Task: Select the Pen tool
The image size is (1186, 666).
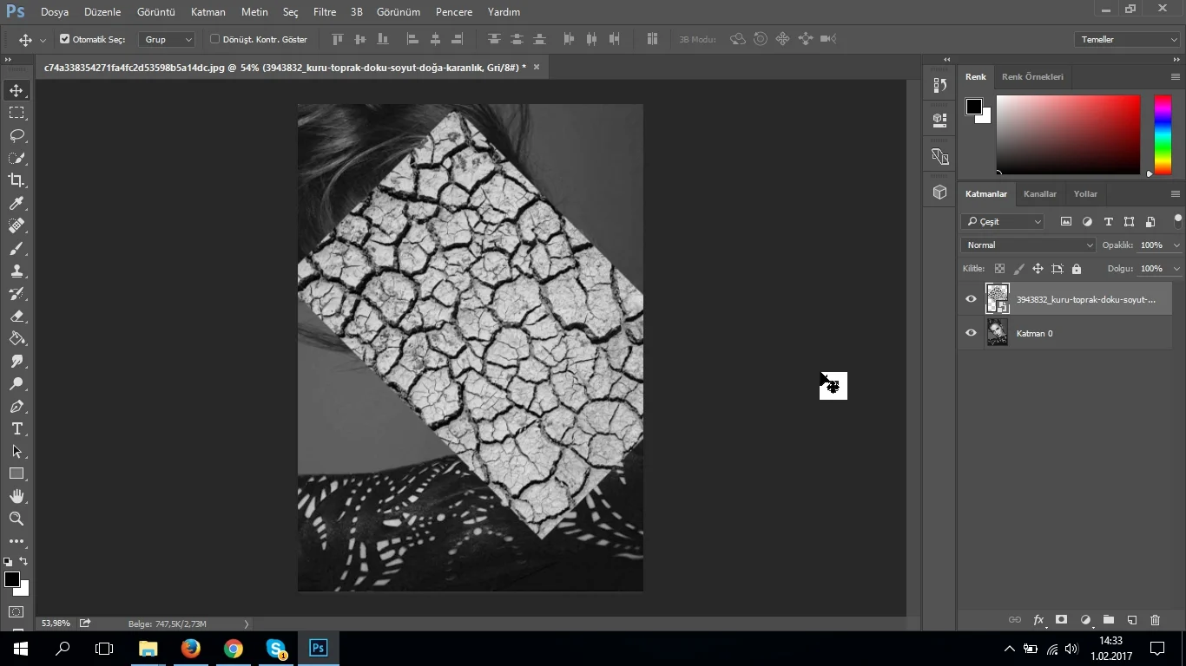Action: (16, 406)
